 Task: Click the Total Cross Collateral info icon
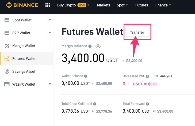pyautogui.click(x=95, y=104)
